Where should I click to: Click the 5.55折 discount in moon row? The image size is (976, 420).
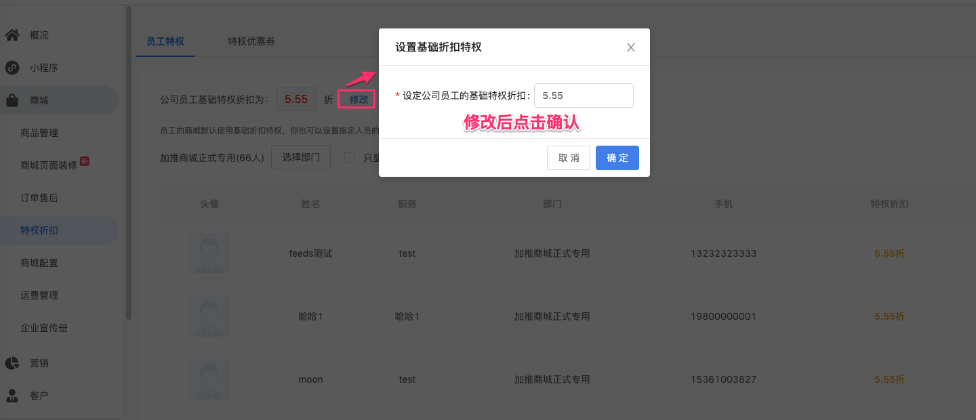coord(889,379)
